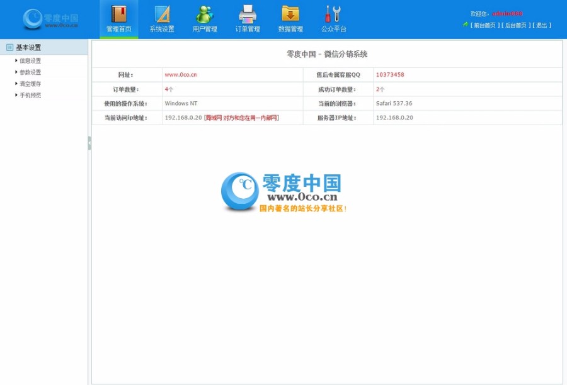Switch to the 管理首页 tab label
Screen dimensions: 567x385
118,29
